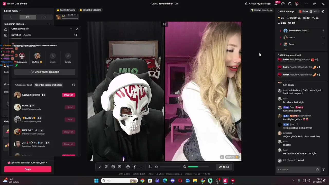Click the muted speaker icon beside GÜNEŞ
Image resolution: width=329 pixels, height=185 pixels.
(222, 157)
